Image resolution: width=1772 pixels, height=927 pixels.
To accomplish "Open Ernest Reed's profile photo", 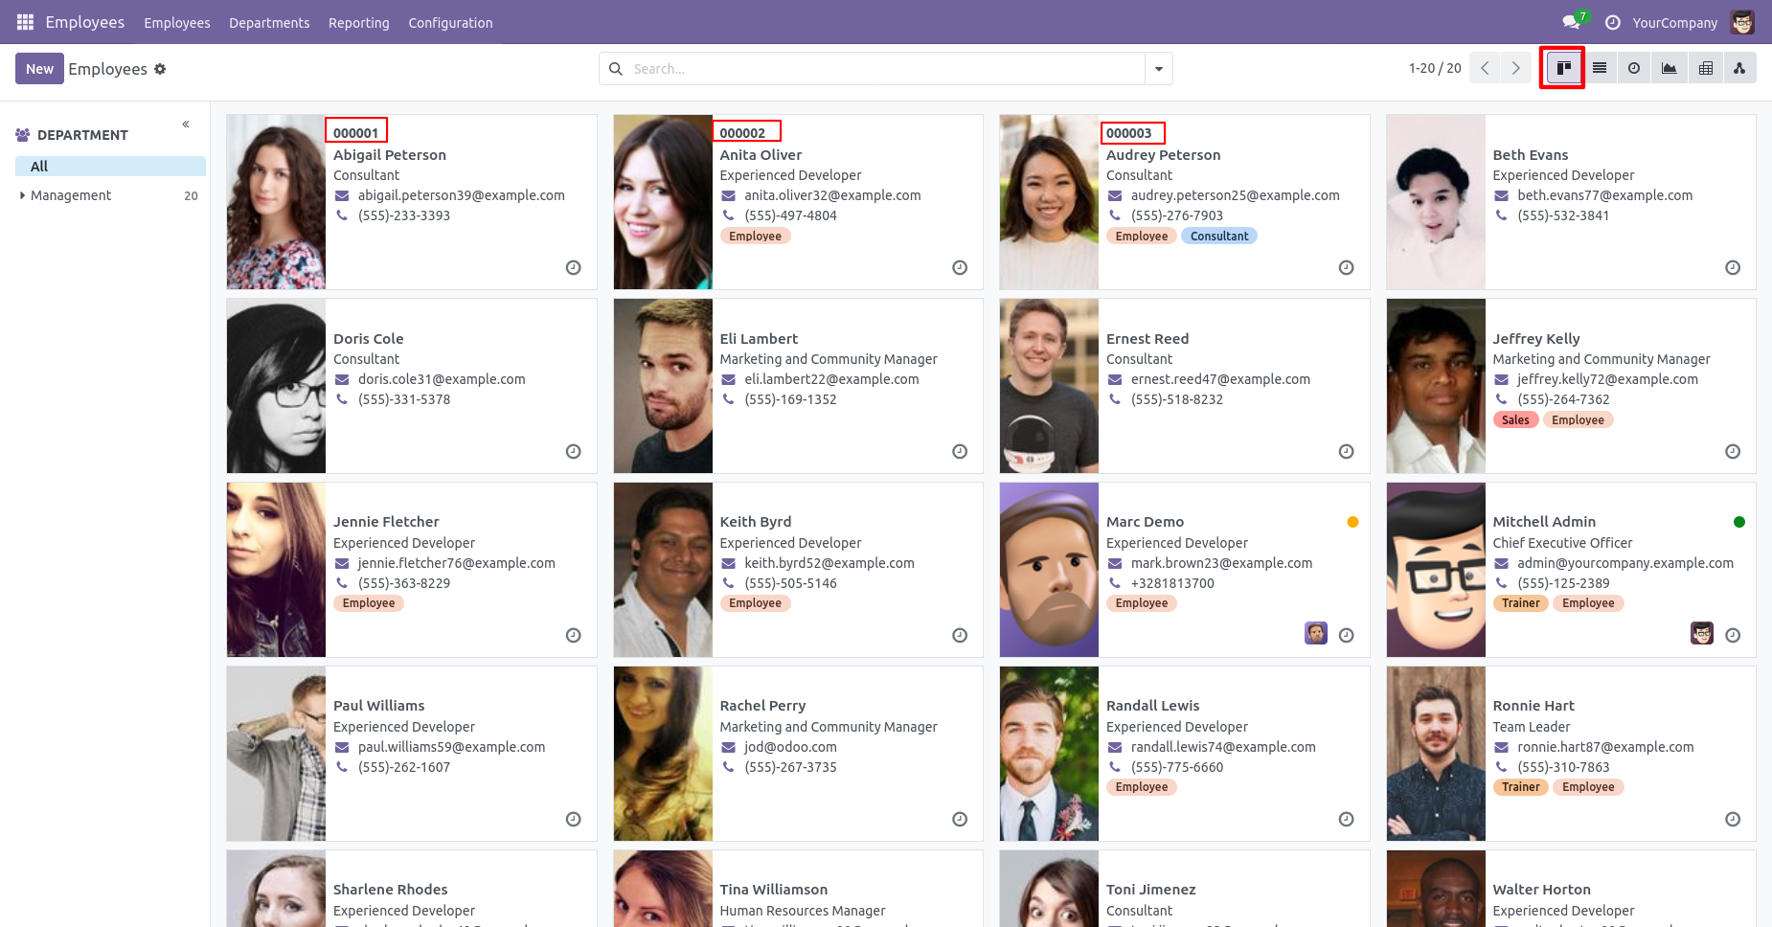I will [1049, 386].
